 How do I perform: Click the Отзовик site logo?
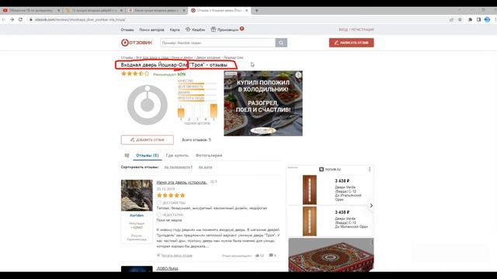coord(137,43)
